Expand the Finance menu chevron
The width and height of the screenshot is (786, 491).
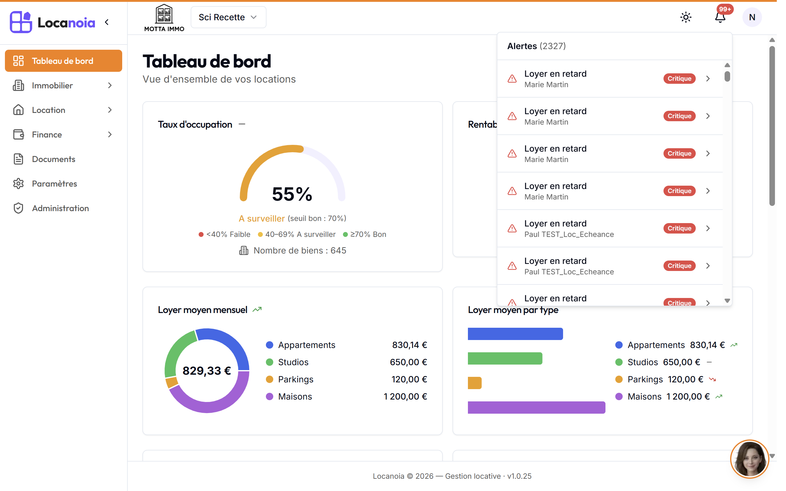[110, 134]
